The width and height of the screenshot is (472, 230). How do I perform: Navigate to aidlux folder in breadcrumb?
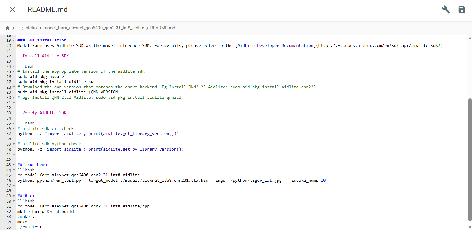click(x=31, y=28)
